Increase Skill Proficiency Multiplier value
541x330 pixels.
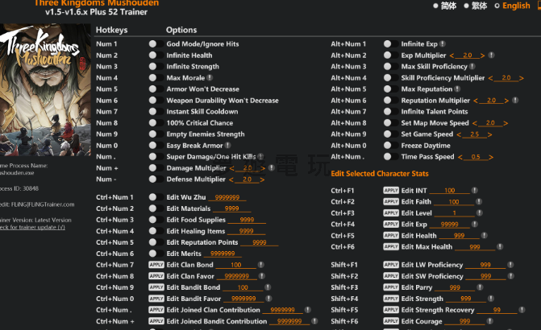(522, 78)
